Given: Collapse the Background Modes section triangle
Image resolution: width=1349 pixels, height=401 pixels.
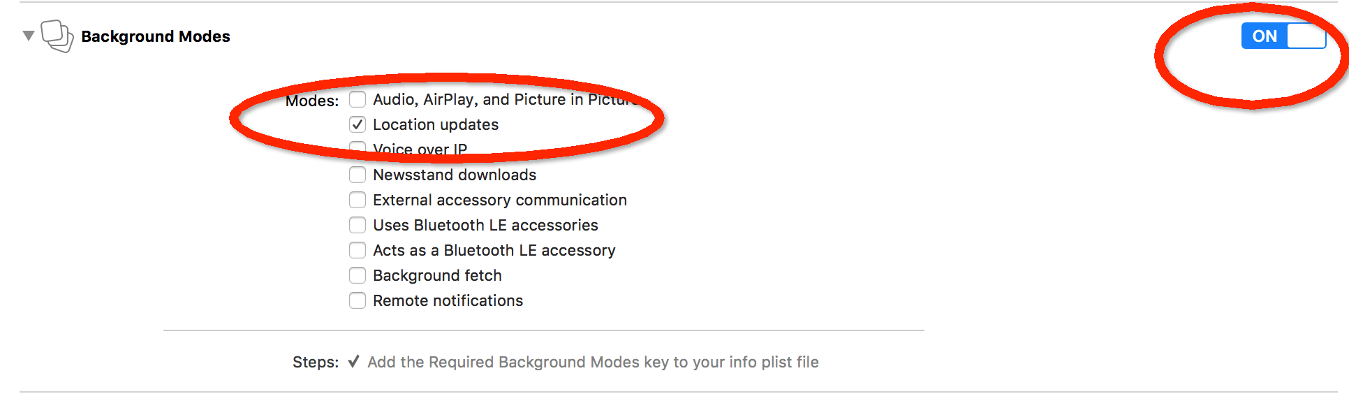Looking at the screenshot, I should [x=29, y=36].
